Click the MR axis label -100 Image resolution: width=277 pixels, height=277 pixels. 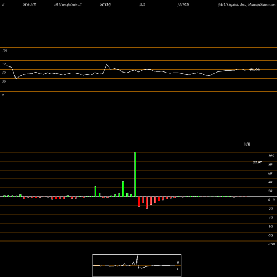click(x=271, y=244)
